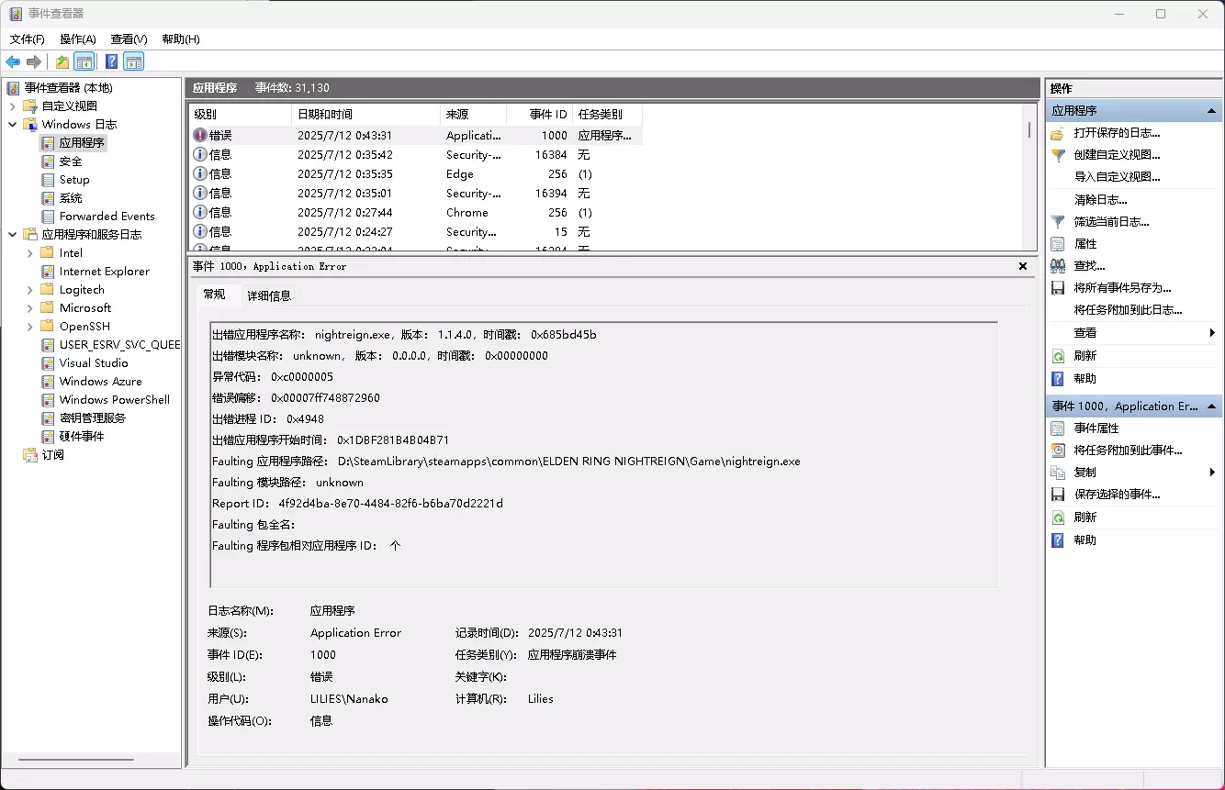This screenshot has width=1225, height=790.
Task: Sort events by the 事件 ID column header
Action: (539, 115)
